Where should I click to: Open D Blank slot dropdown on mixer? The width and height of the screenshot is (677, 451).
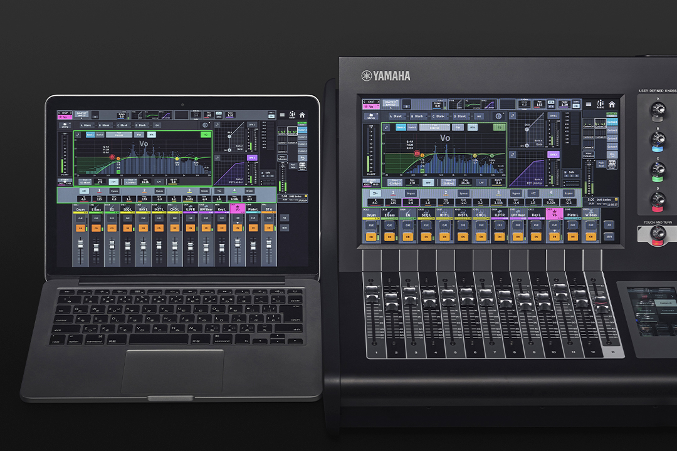tap(461, 116)
